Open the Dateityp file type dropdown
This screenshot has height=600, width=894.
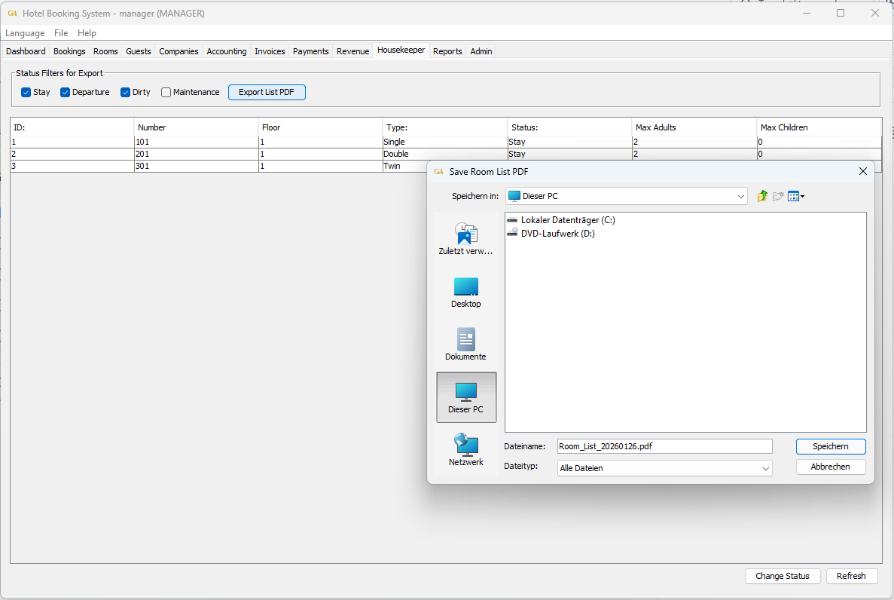tap(764, 468)
